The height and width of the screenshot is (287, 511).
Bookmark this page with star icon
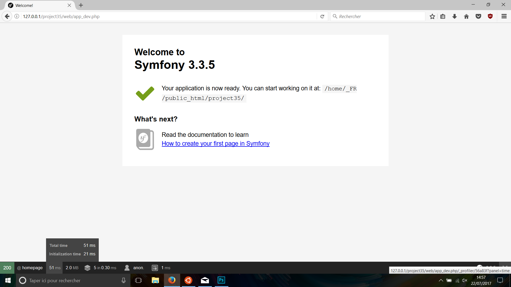point(432,16)
